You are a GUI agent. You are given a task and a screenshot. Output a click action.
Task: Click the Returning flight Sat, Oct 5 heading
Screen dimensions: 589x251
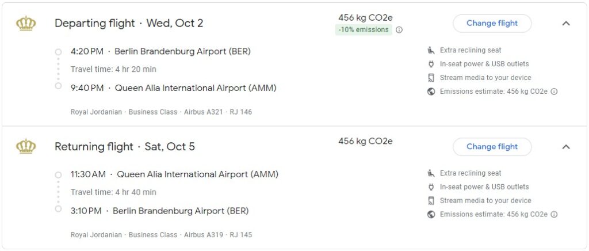125,147
